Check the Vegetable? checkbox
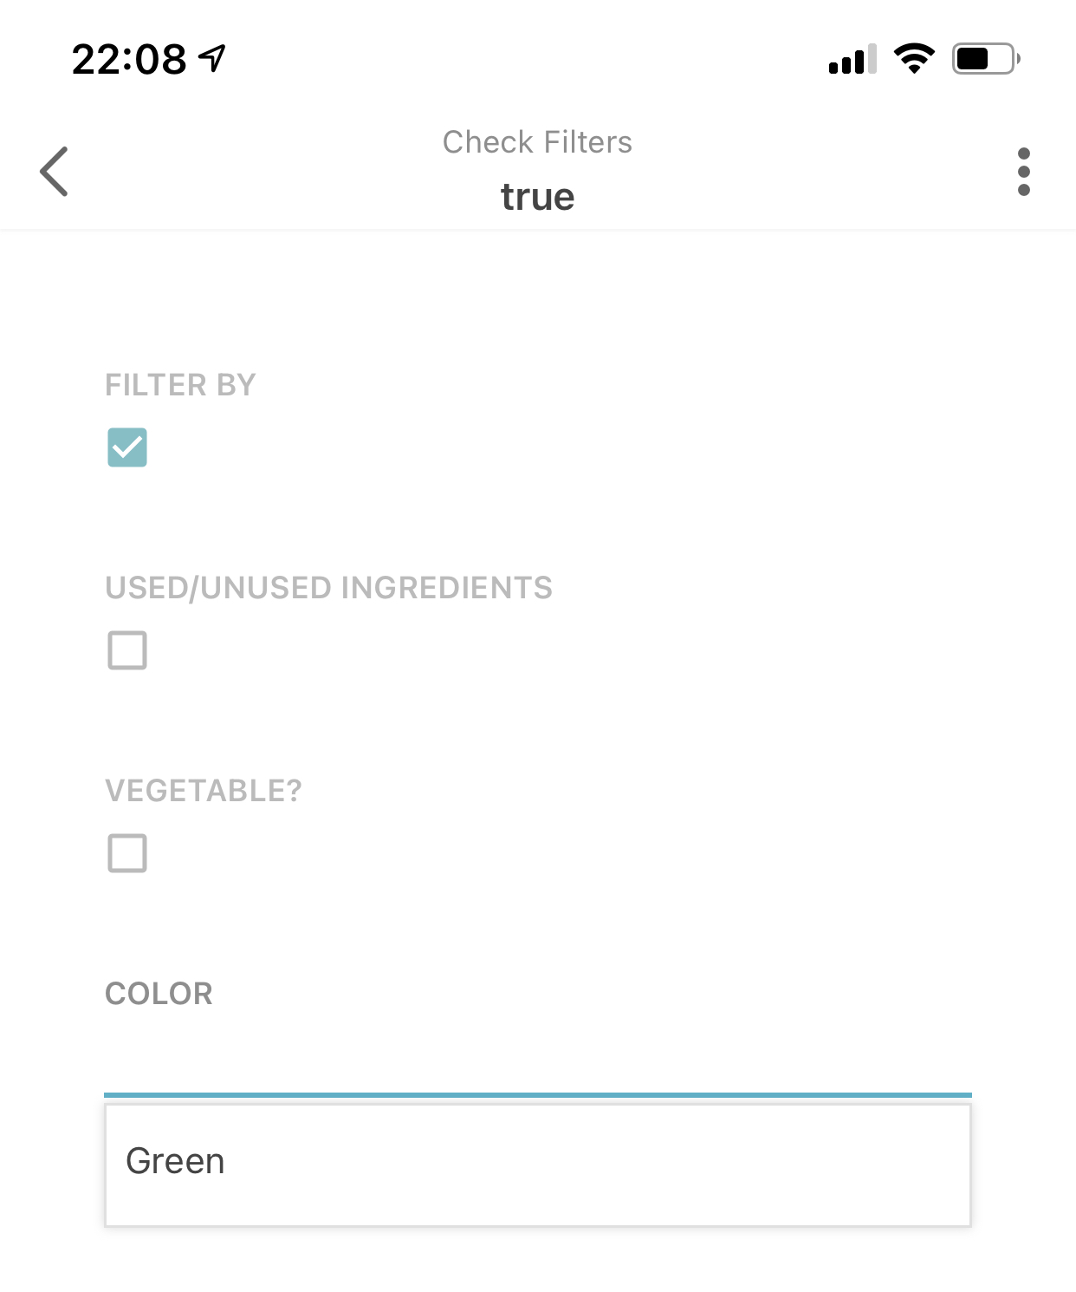The height and width of the screenshot is (1292, 1076). point(127,853)
